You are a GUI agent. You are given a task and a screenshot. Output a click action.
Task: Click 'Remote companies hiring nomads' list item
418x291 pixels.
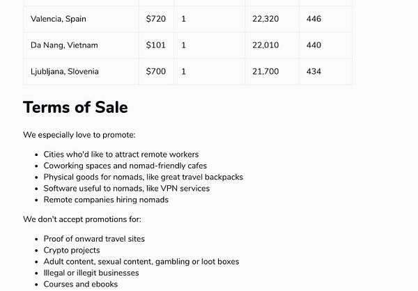(106, 200)
